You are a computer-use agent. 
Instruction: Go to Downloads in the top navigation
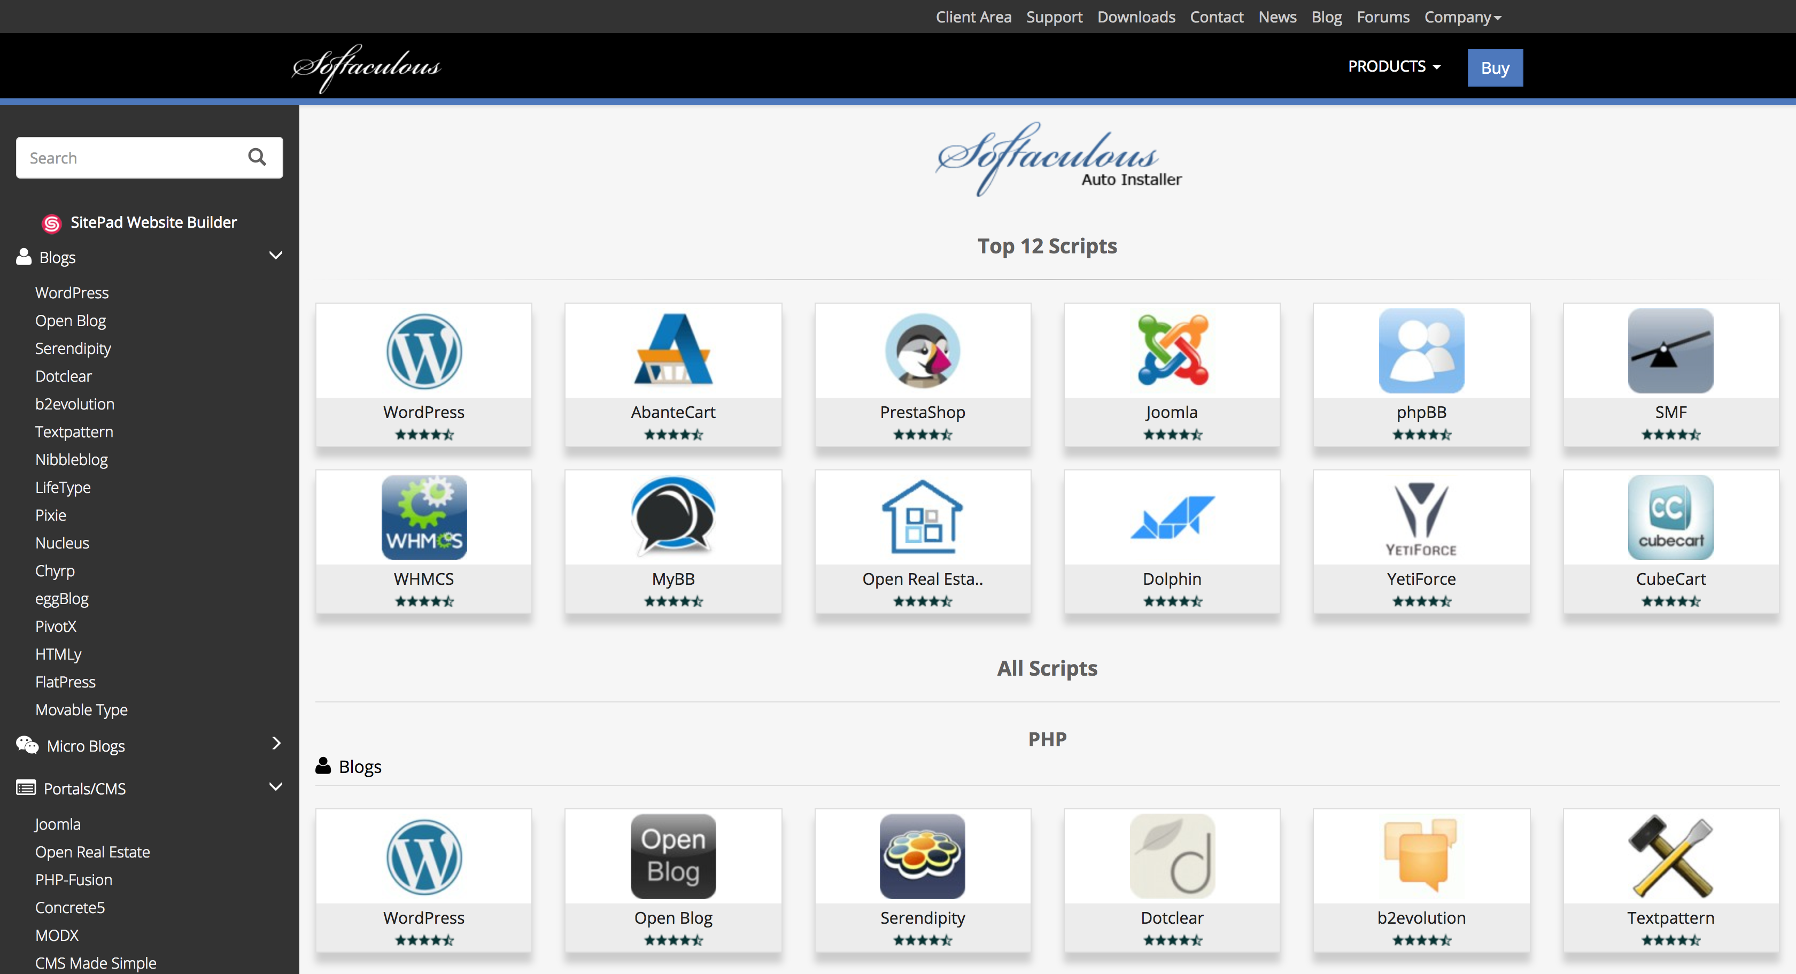click(1136, 17)
